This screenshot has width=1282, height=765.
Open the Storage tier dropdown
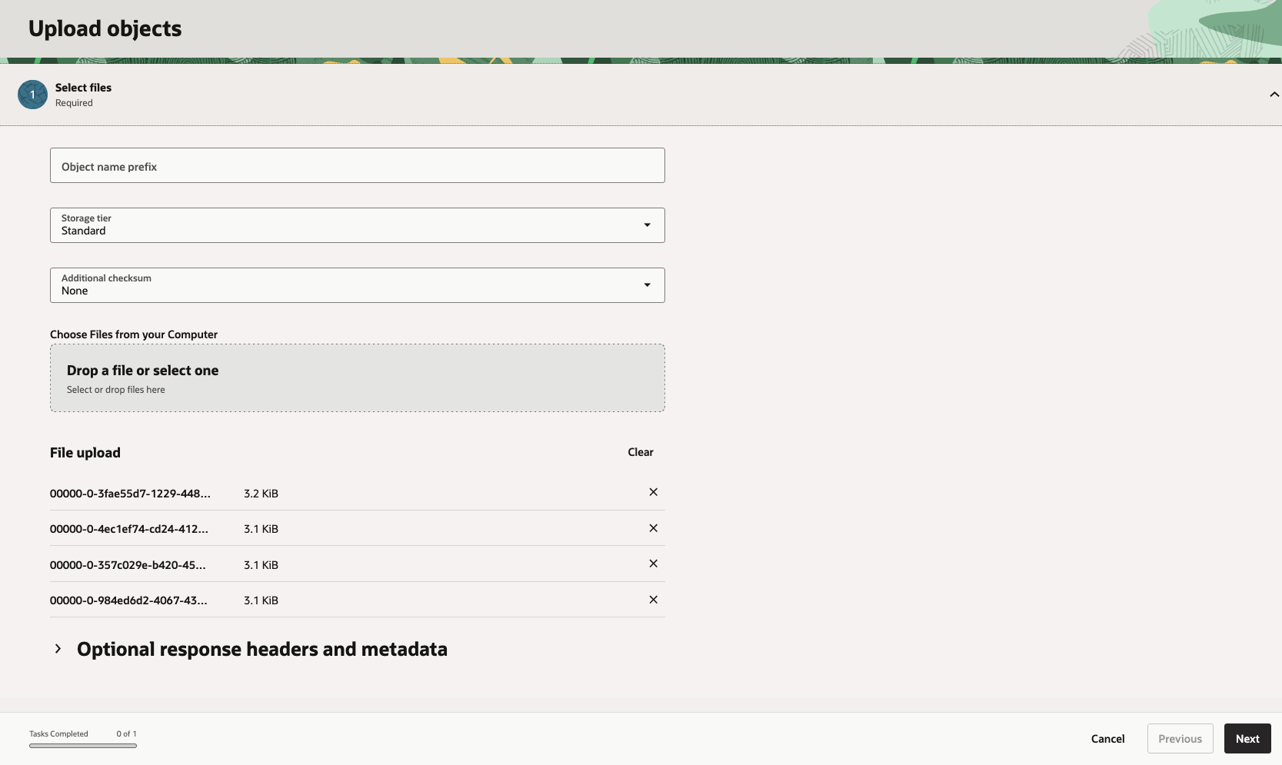[357, 225]
